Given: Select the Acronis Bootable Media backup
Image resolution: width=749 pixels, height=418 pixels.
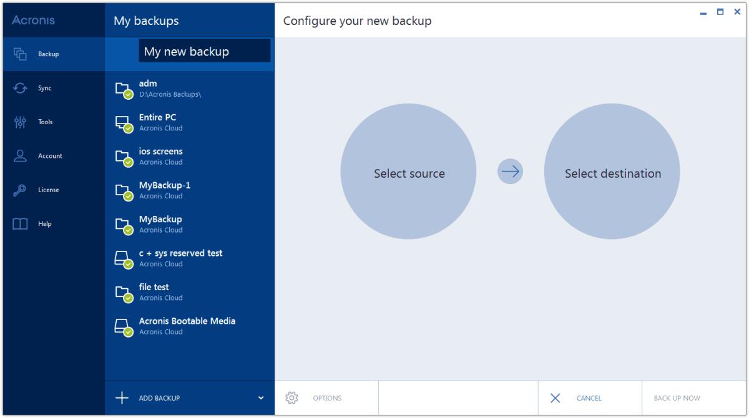Looking at the screenshot, I should click(187, 325).
